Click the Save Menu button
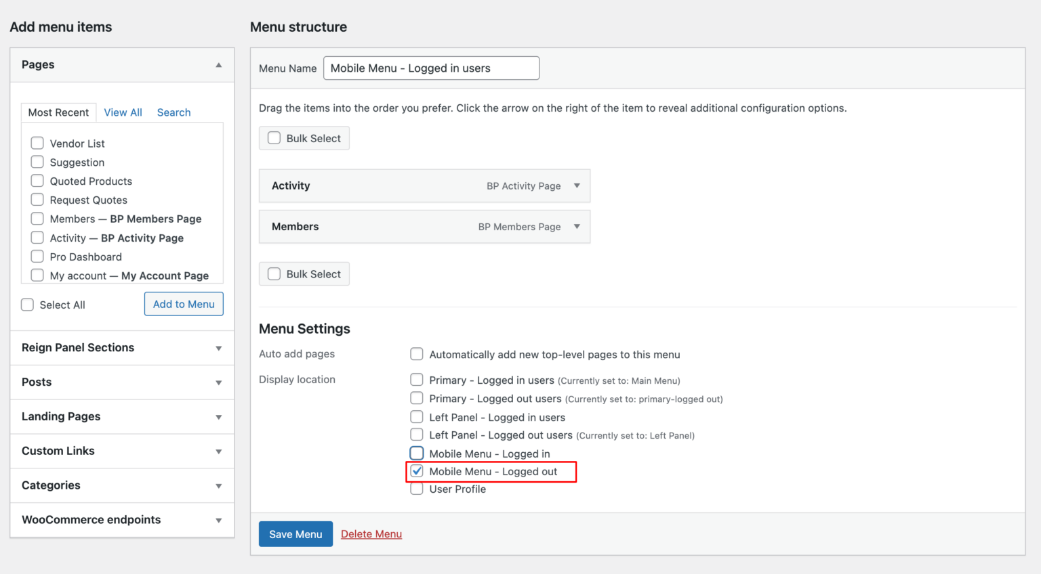 [295, 533]
